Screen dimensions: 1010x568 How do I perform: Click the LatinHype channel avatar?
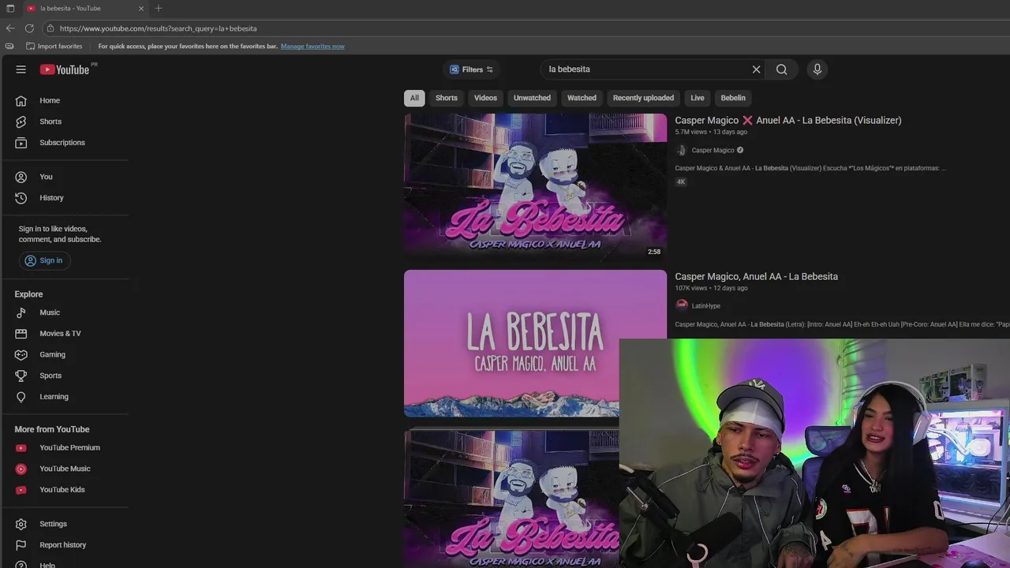(x=682, y=305)
